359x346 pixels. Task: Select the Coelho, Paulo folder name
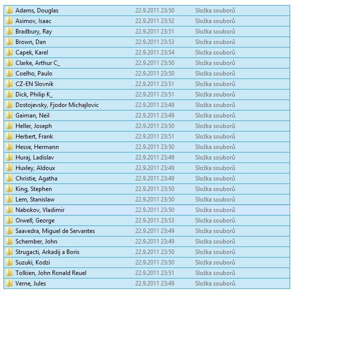pyautogui.click(x=33, y=73)
